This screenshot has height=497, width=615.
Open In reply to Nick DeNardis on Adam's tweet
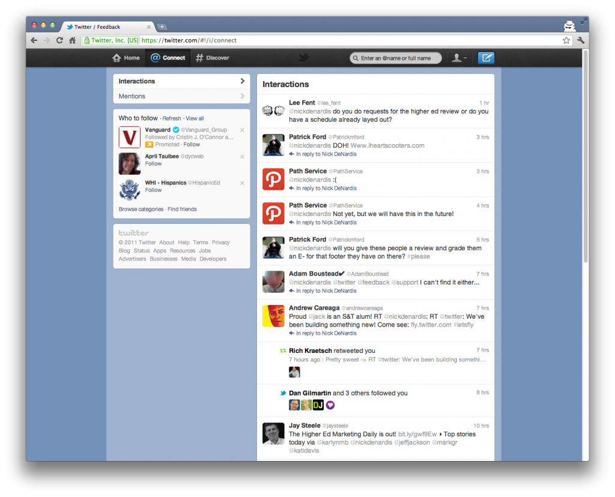tap(323, 291)
